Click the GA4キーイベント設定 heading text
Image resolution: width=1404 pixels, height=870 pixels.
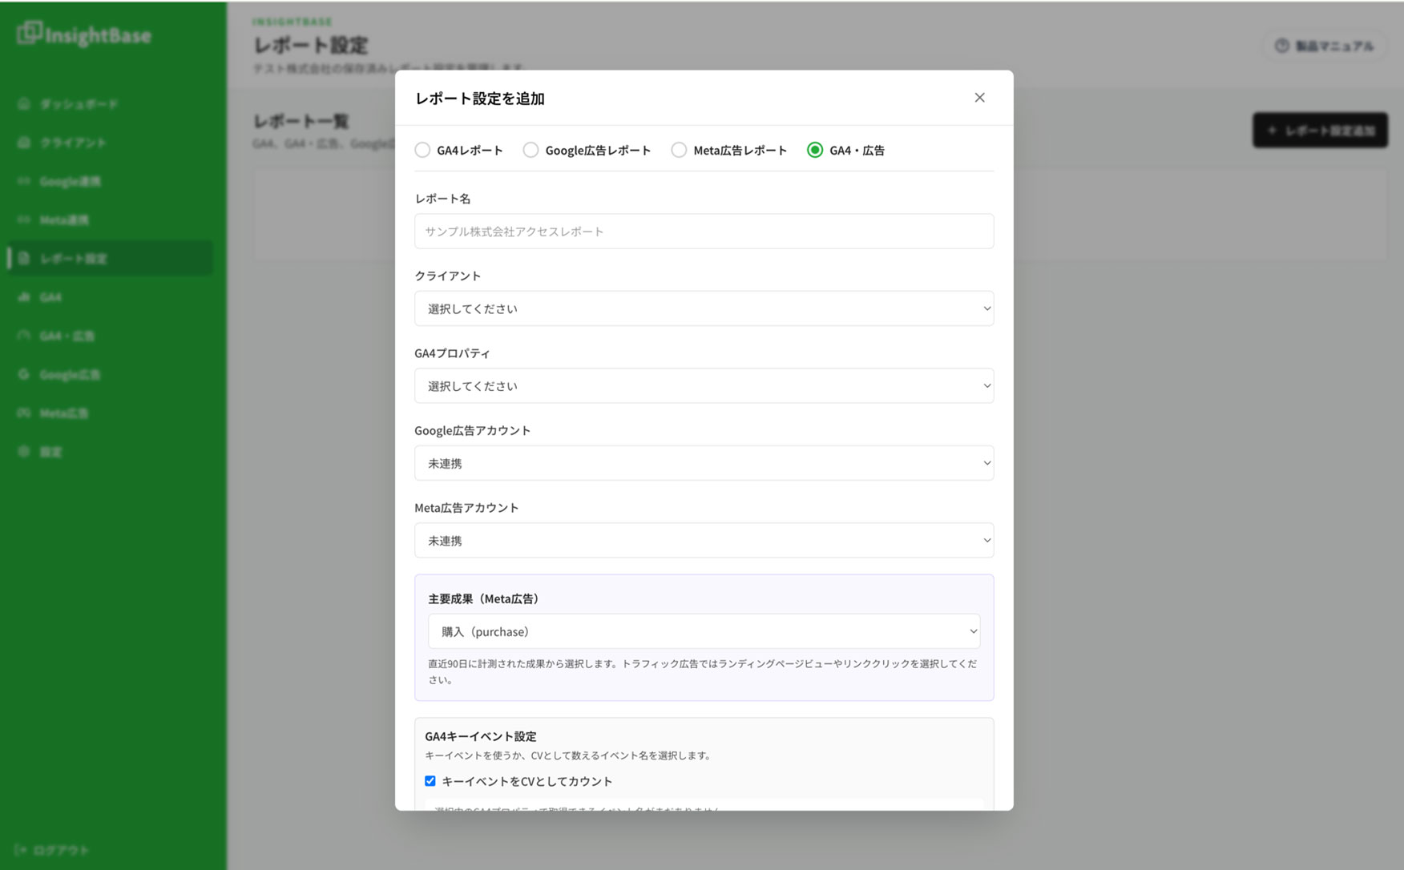tap(481, 736)
